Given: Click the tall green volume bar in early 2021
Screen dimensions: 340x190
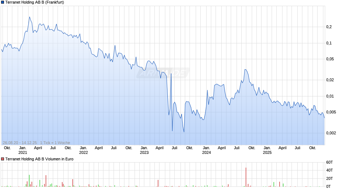Looking at the screenshot, I should pyautogui.click(x=29, y=181).
